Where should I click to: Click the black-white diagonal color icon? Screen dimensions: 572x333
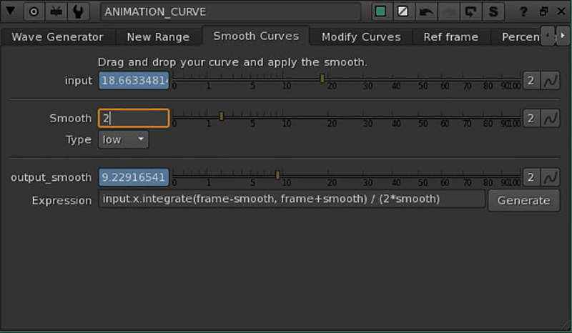pyautogui.click(x=403, y=11)
